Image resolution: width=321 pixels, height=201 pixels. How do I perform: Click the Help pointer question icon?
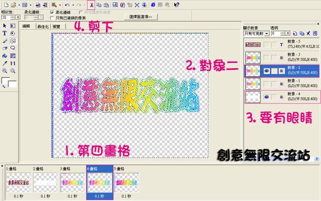coord(177,5)
